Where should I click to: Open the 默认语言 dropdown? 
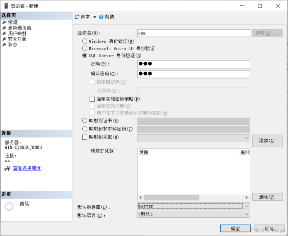pos(247,214)
